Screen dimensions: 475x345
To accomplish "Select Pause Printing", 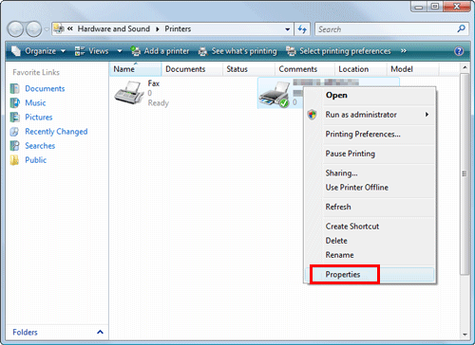I will pos(351,154).
